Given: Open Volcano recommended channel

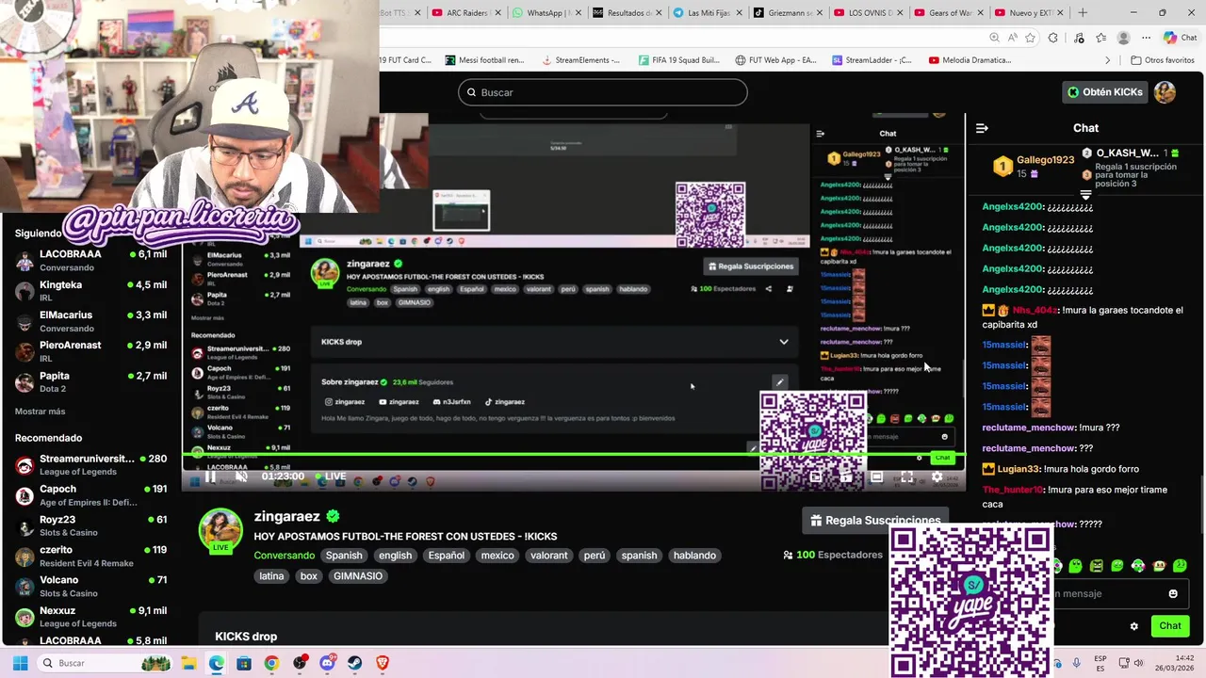Looking at the screenshot, I should (x=90, y=586).
